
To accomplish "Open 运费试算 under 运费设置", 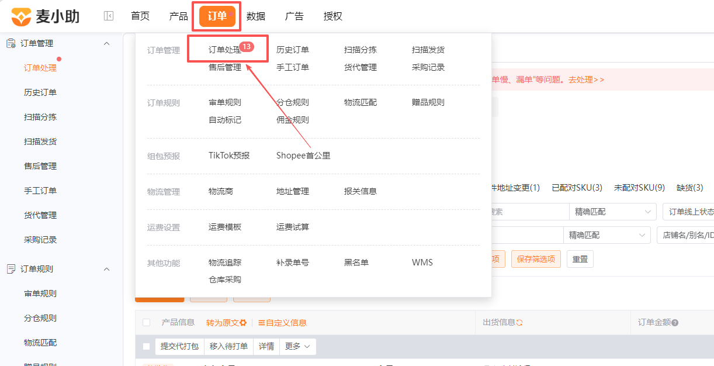I will tap(293, 227).
